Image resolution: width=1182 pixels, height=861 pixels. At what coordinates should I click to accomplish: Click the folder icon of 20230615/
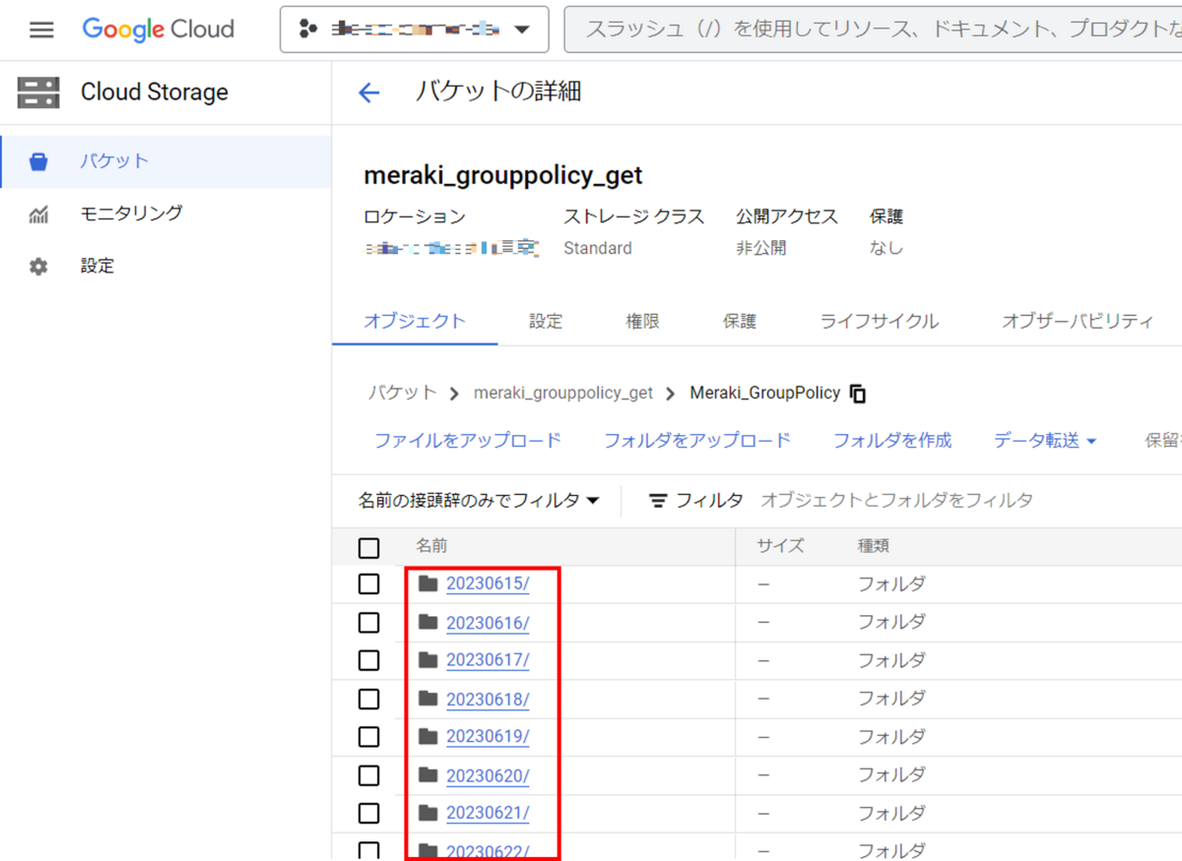(x=427, y=584)
